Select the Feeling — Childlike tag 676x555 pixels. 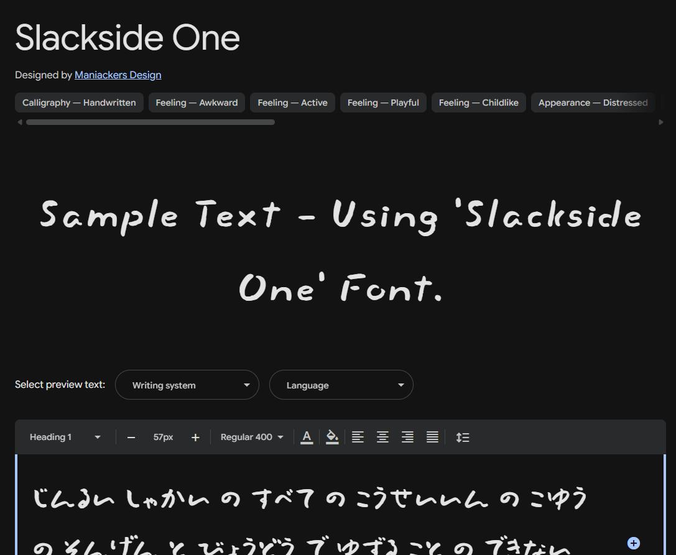(478, 103)
